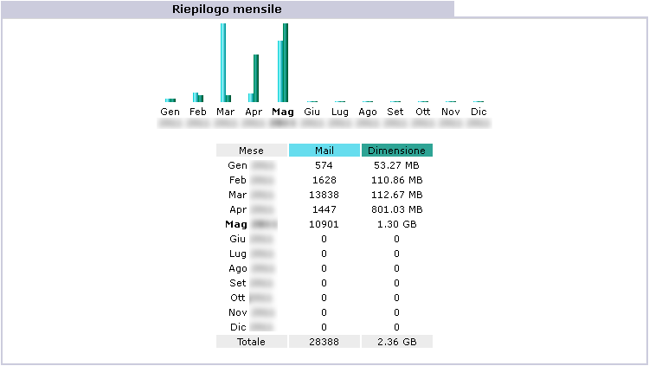Click the Lug label under the chart
The image size is (649, 366).
[x=340, y=112]
